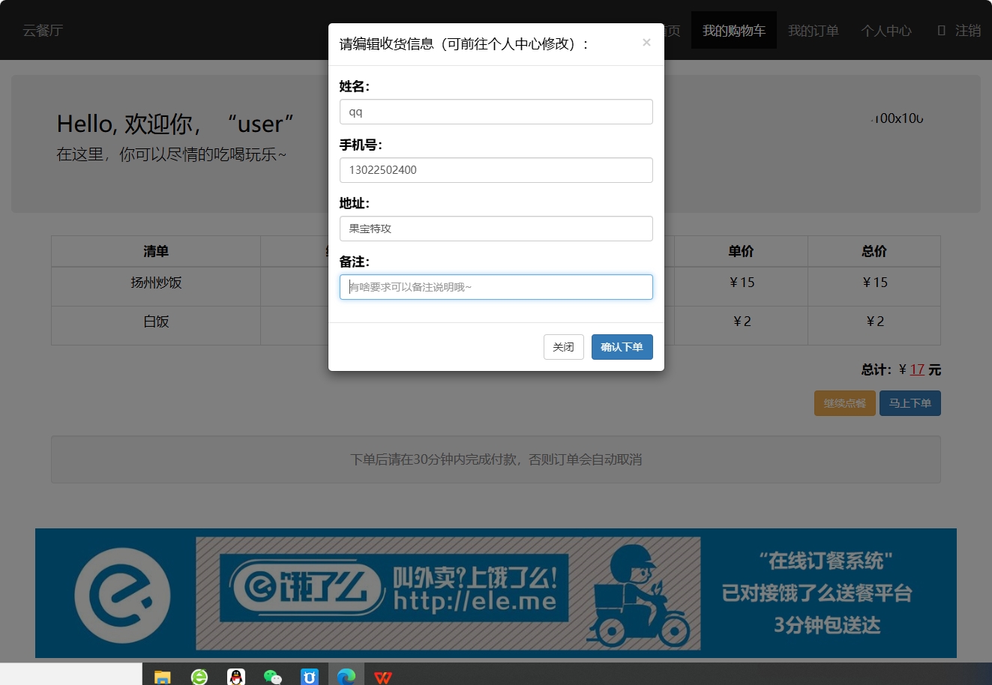Click the underlined total 17 link

click(x=919, y=369)
